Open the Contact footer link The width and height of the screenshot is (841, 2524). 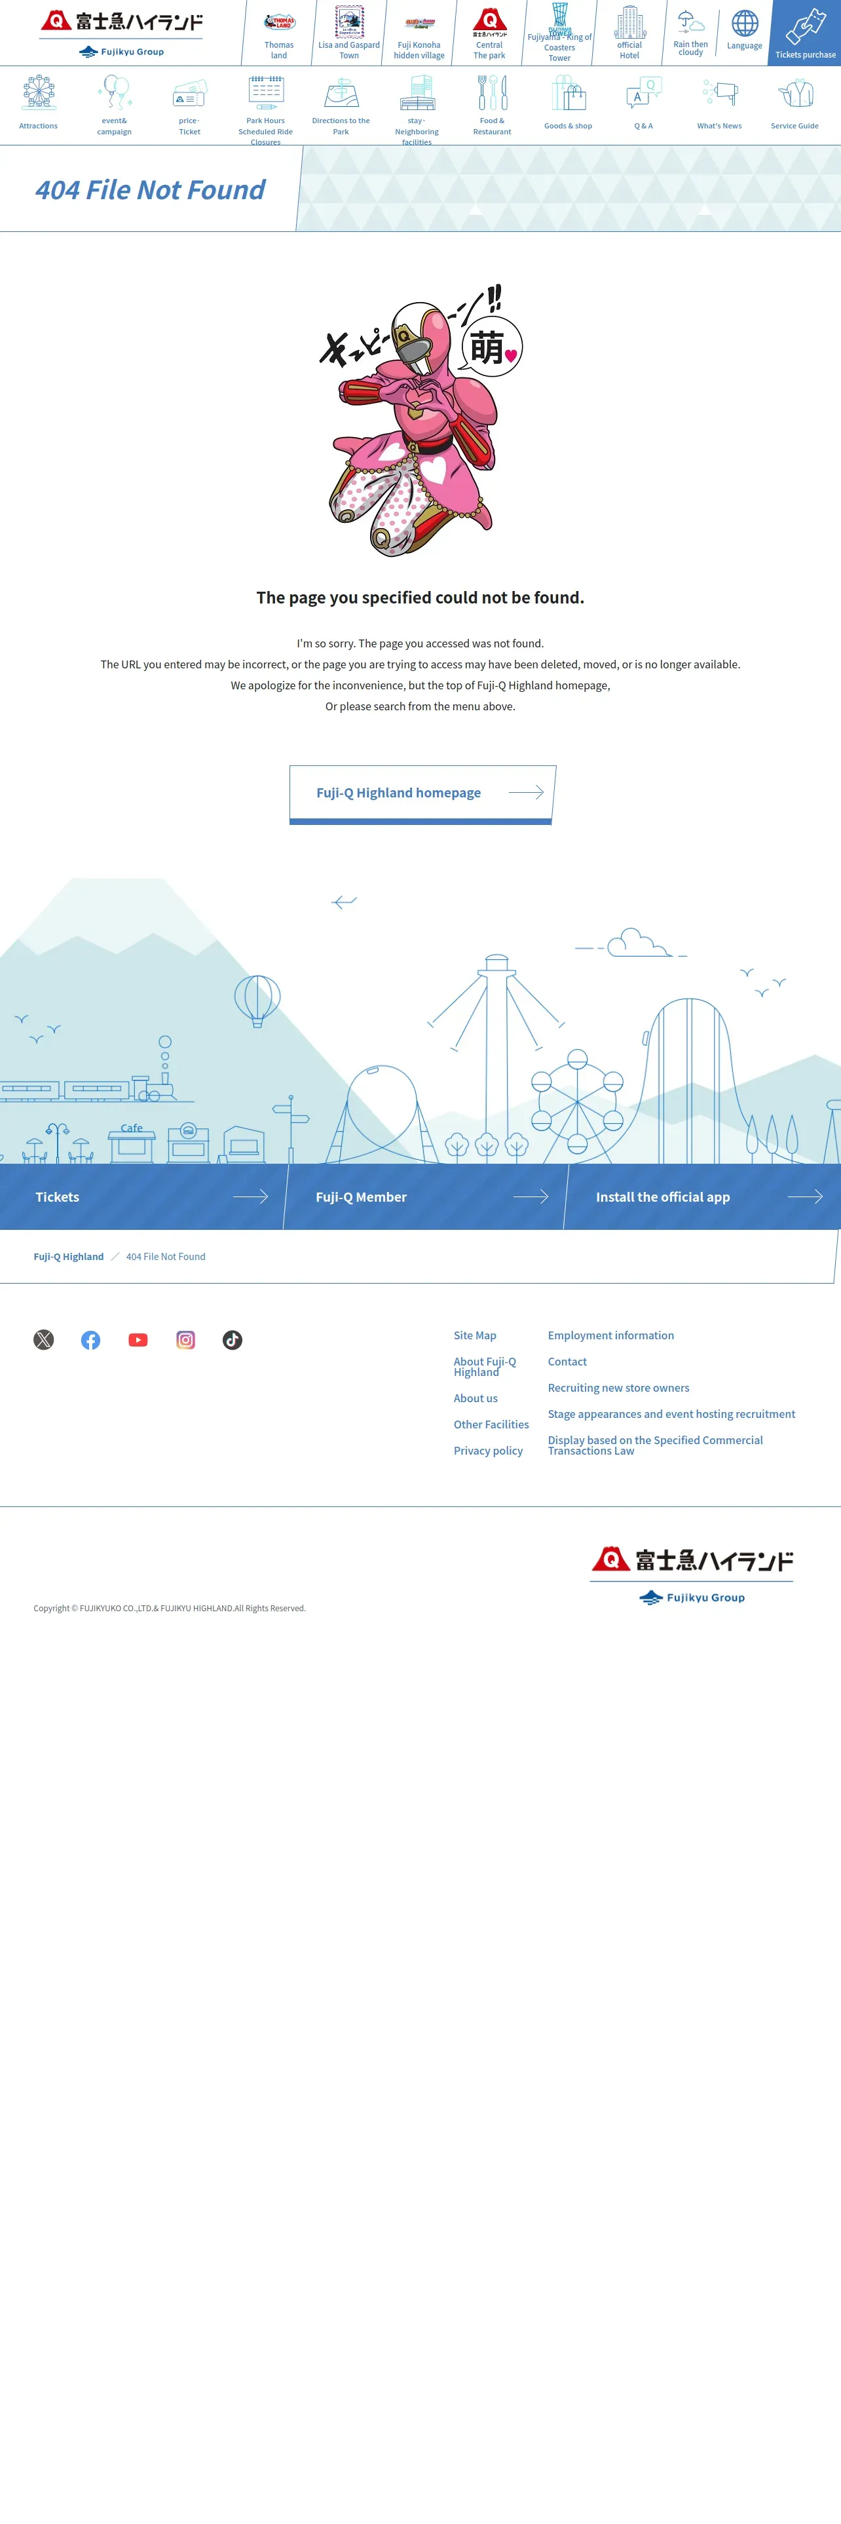pos(568,1362)
